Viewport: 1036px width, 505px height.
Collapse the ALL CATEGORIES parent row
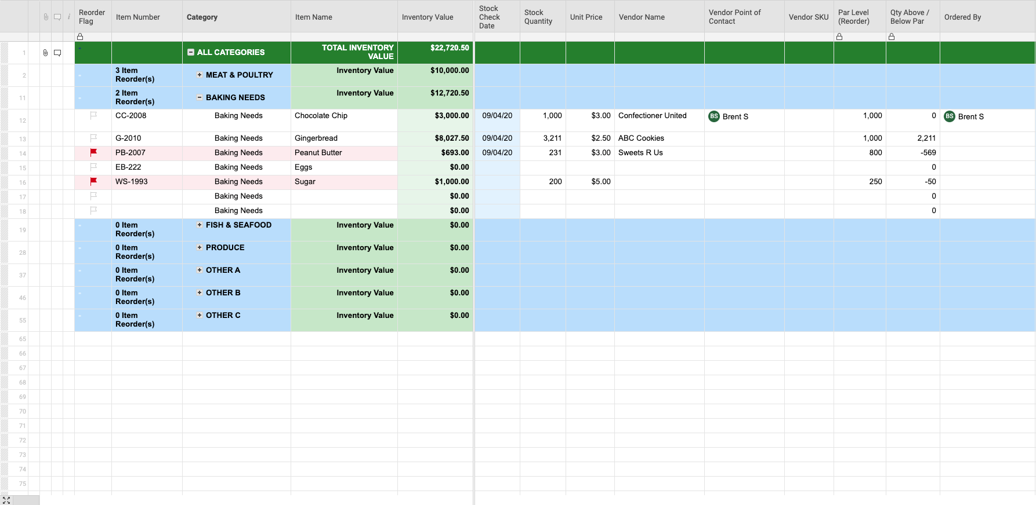point(191,52)
